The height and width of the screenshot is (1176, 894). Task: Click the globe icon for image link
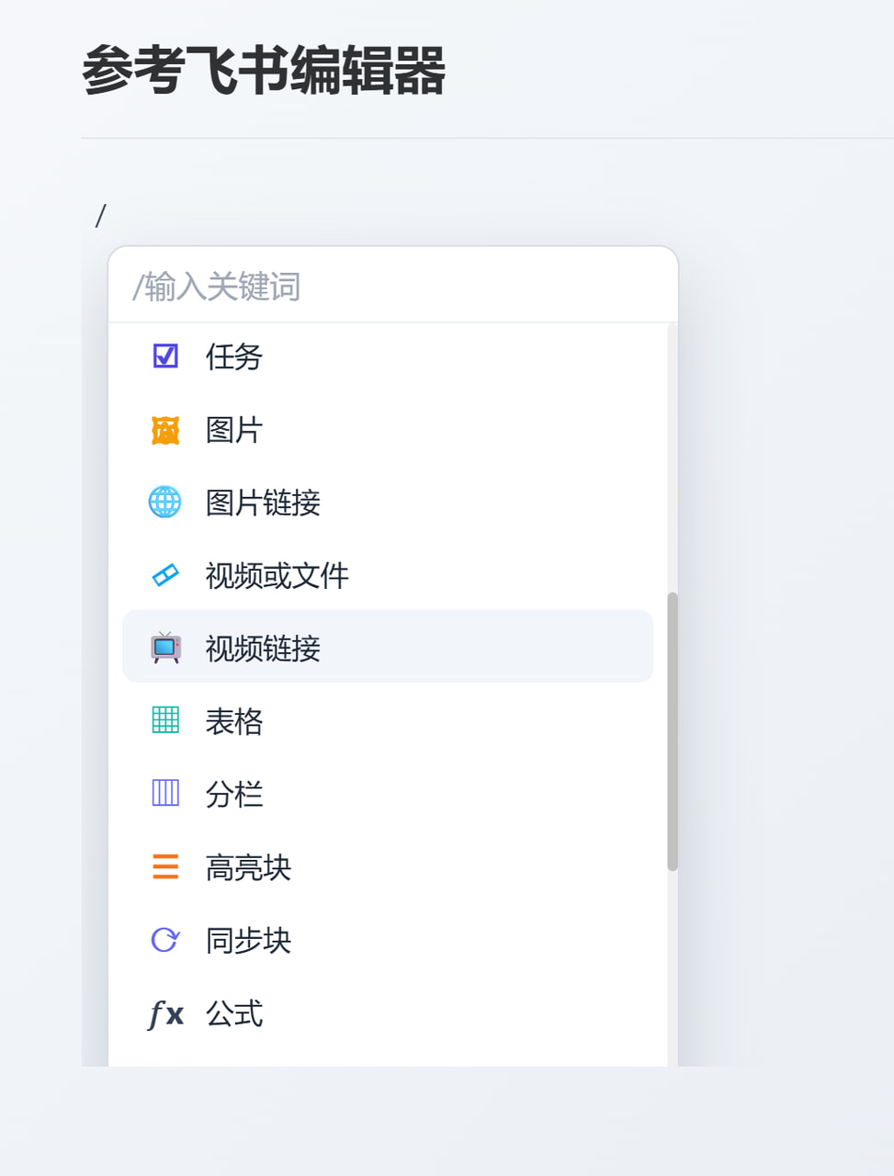tap(165, 502)
